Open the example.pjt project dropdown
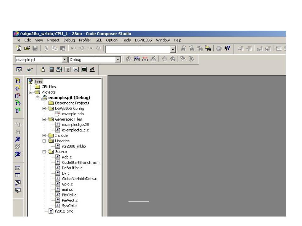Screen dimensions: 302x226 click(x=64, y=60)
